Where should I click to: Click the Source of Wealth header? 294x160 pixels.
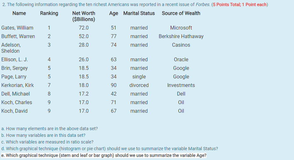point(181,13)
